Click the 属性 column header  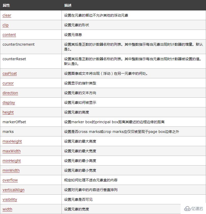tap(6, 5)
